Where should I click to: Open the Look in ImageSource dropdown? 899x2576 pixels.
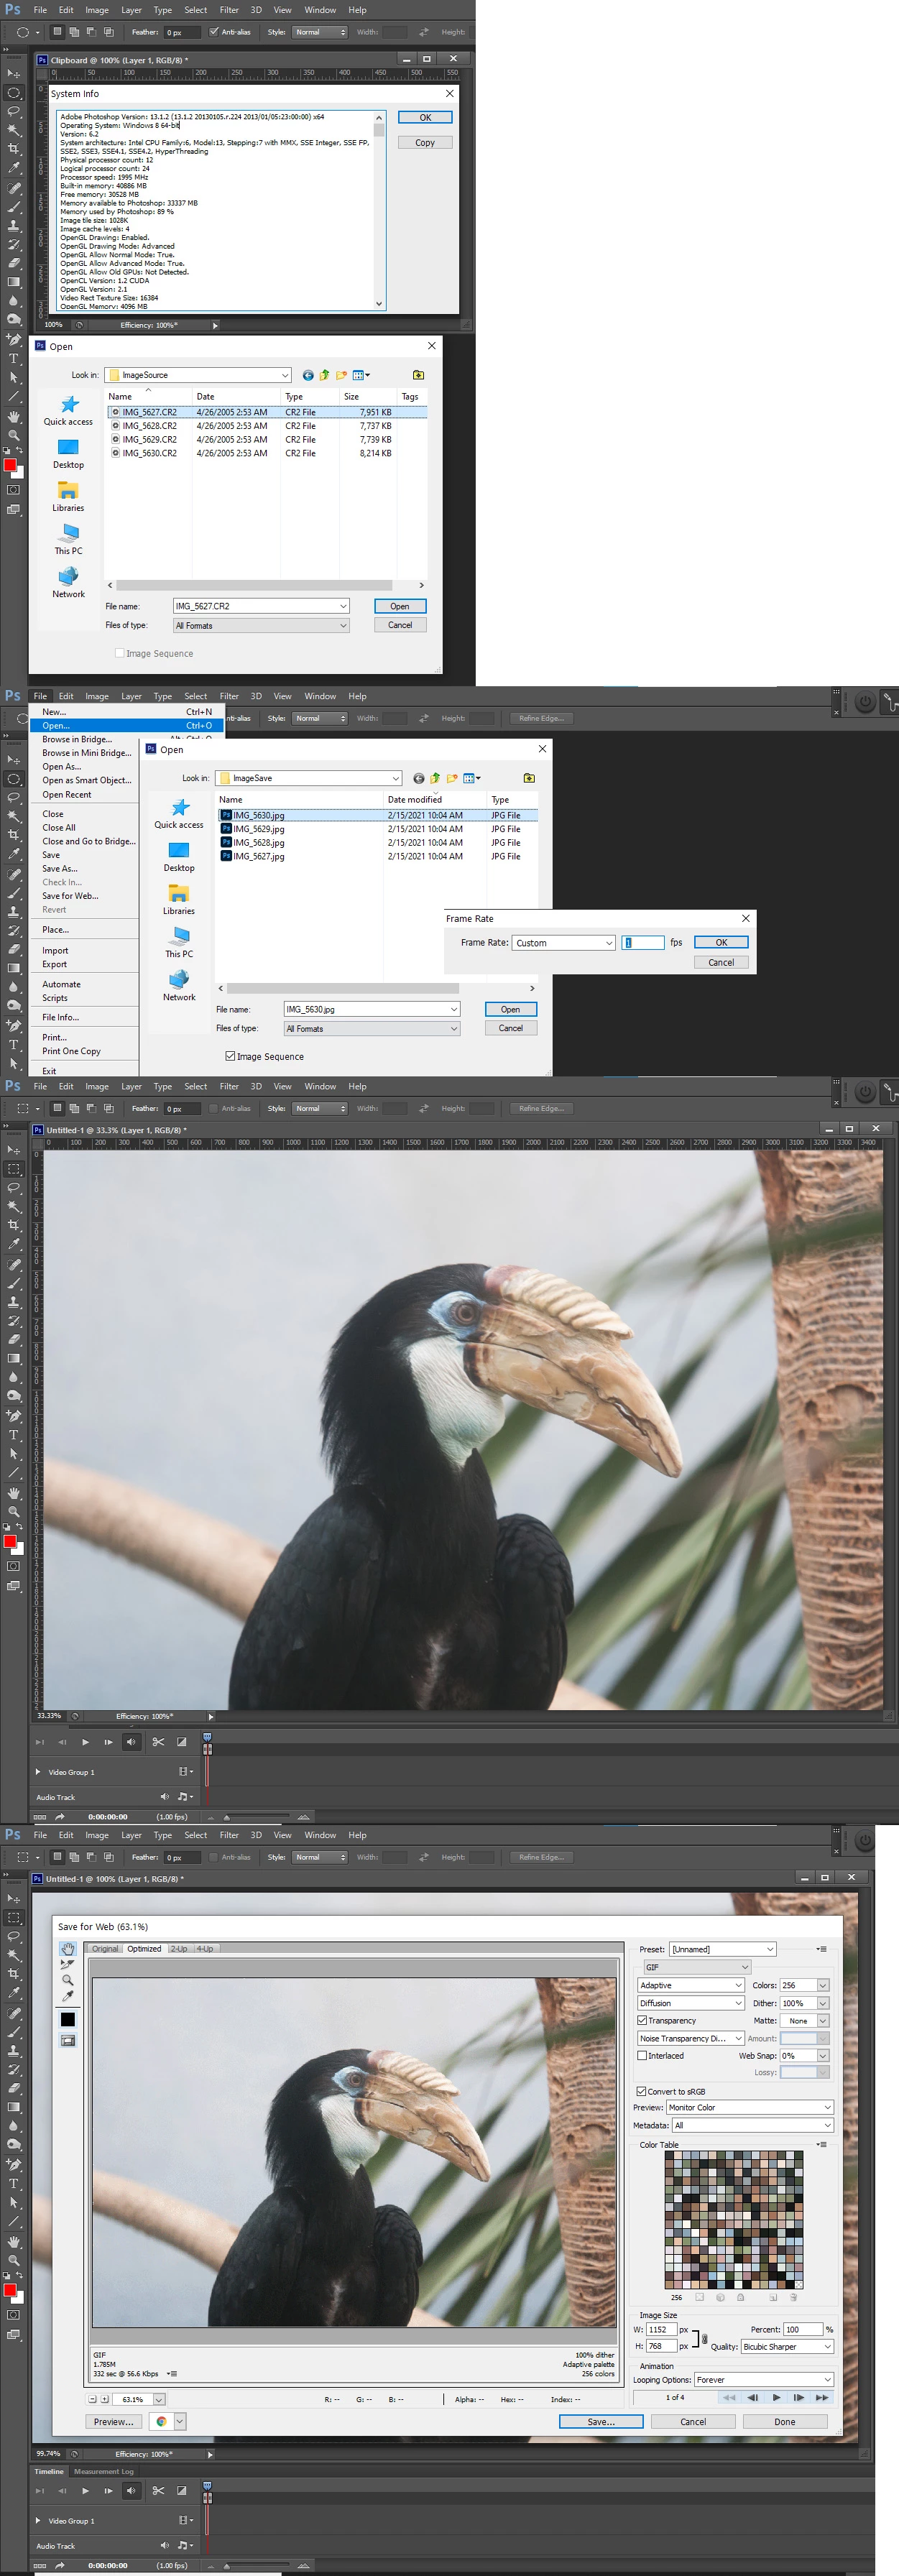point(198,375)
